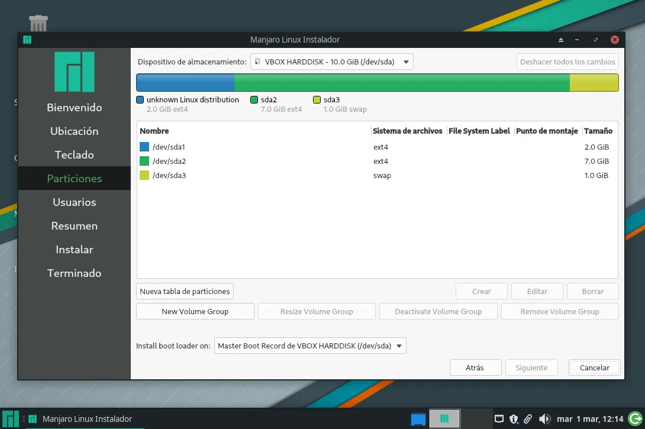Click the Manjaro logo in the installer sidebar
The width and height of the screenshot is (645, 429).
(75, 72)
